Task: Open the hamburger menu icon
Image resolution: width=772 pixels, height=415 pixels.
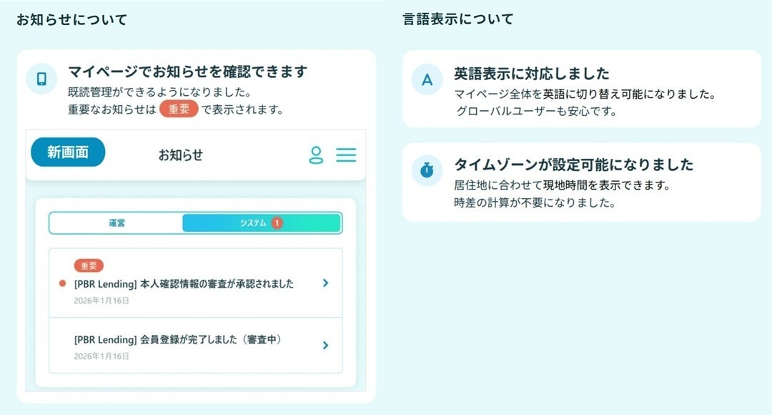Action: click(346, 155)
